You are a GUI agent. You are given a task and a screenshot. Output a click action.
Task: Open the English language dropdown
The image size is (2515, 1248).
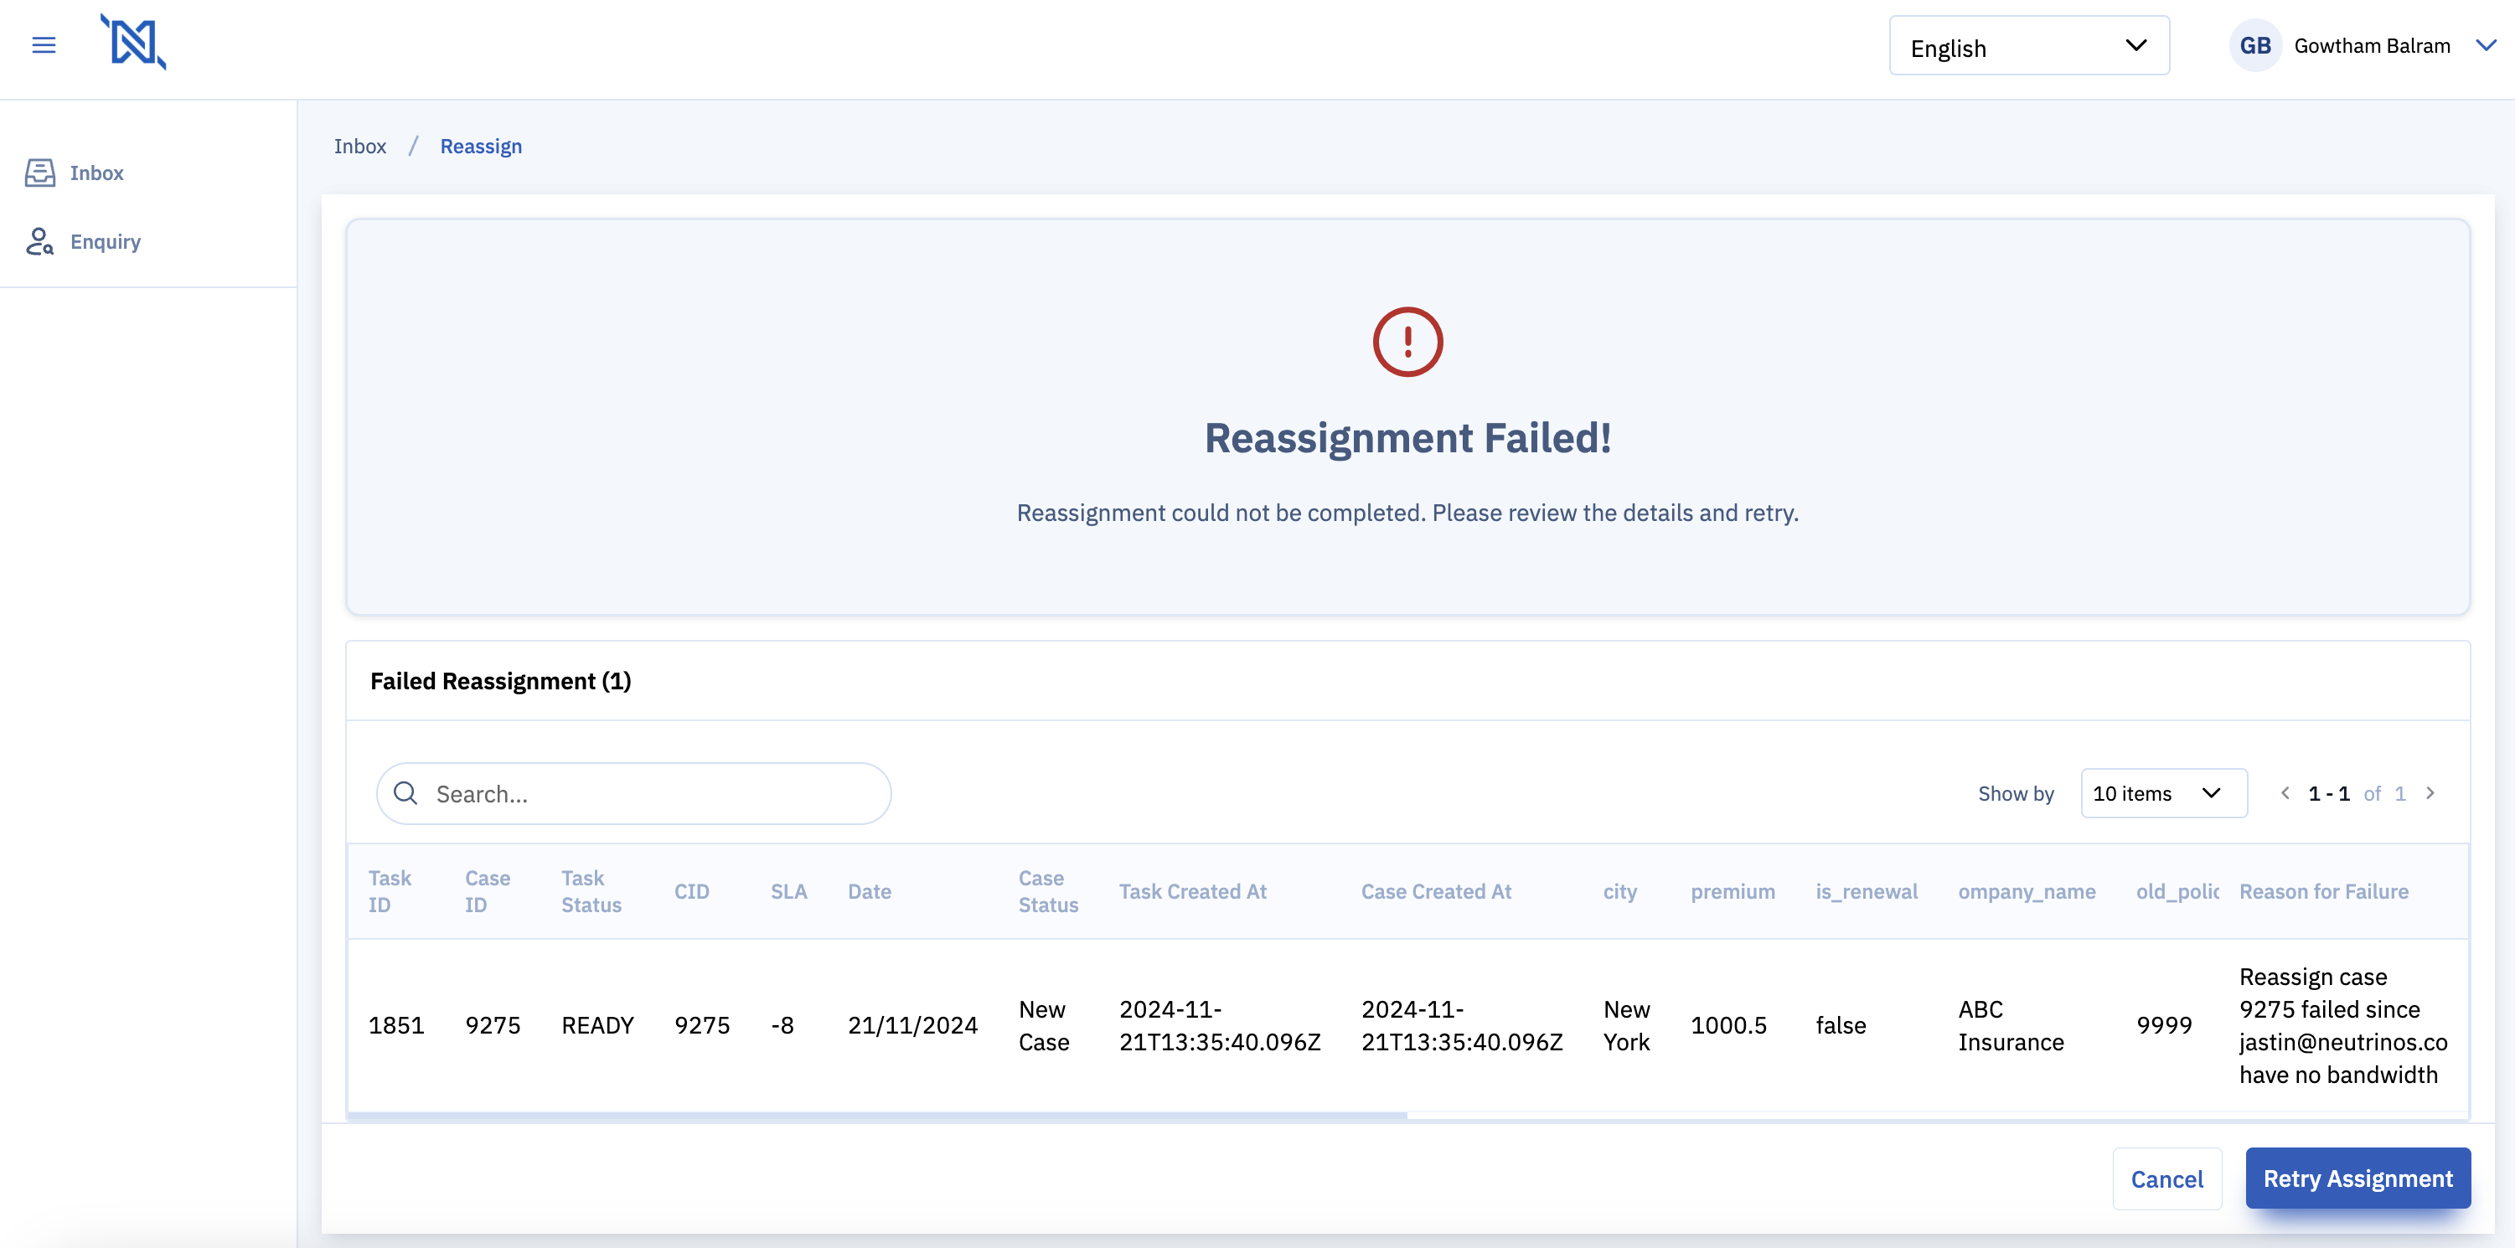2029,46
